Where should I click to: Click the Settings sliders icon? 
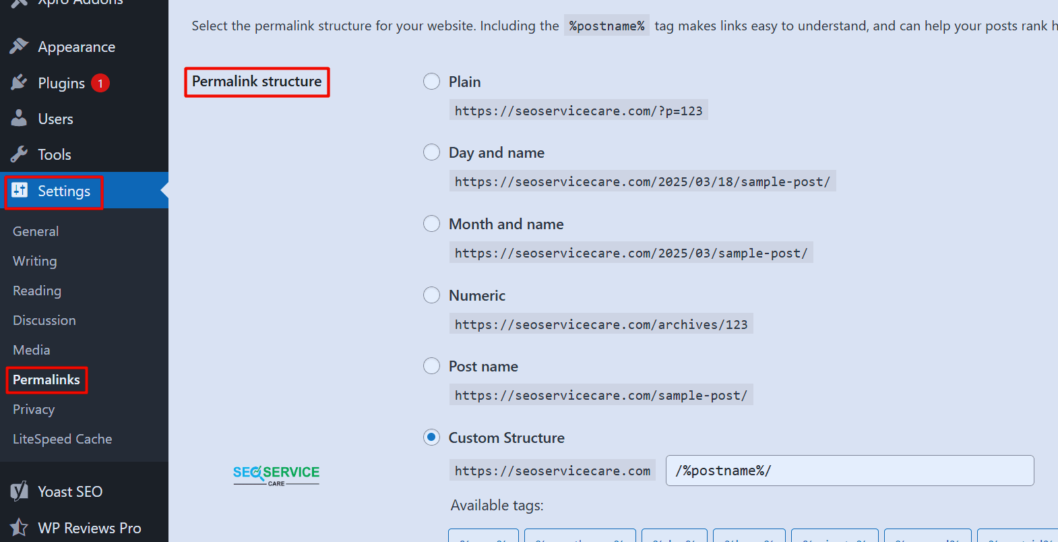tap(20, 191)
